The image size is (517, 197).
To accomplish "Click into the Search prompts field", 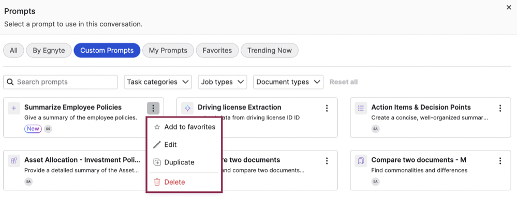I will (61, 82).
